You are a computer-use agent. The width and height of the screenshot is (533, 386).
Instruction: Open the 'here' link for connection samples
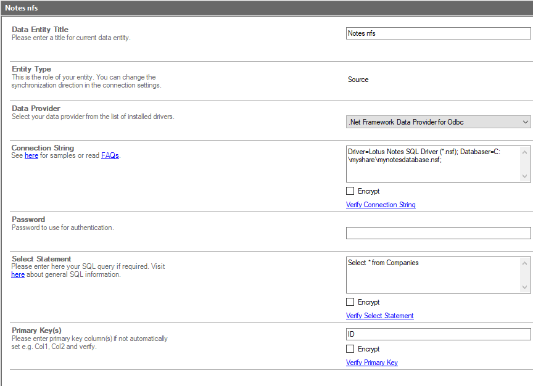click(31, 156)
